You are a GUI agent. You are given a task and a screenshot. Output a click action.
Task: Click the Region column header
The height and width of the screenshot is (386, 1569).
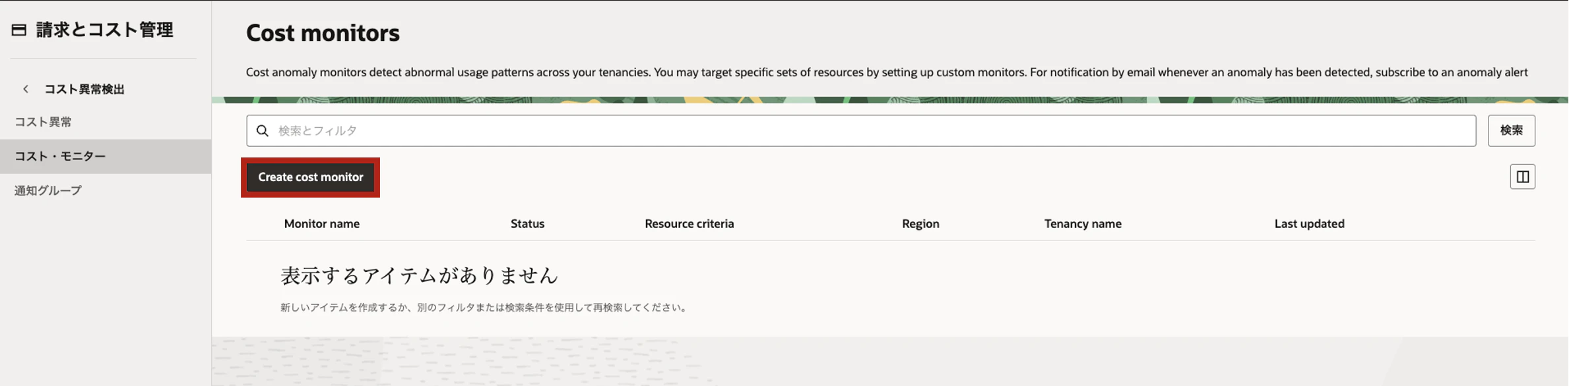click(x=920, y=223)
